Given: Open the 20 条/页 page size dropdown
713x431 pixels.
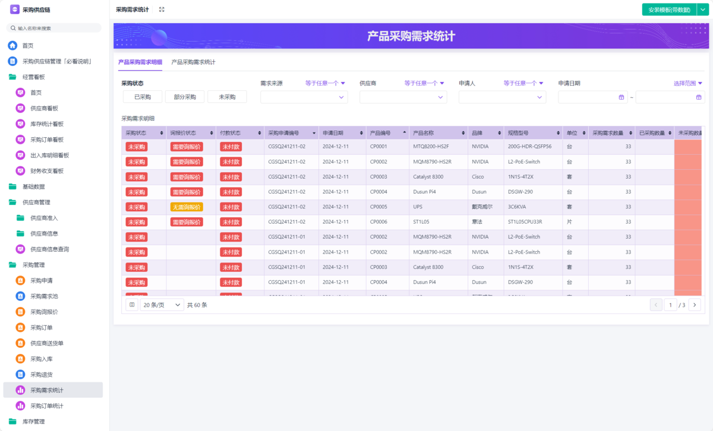Looking at the screenshot, I should click(162, 305).
